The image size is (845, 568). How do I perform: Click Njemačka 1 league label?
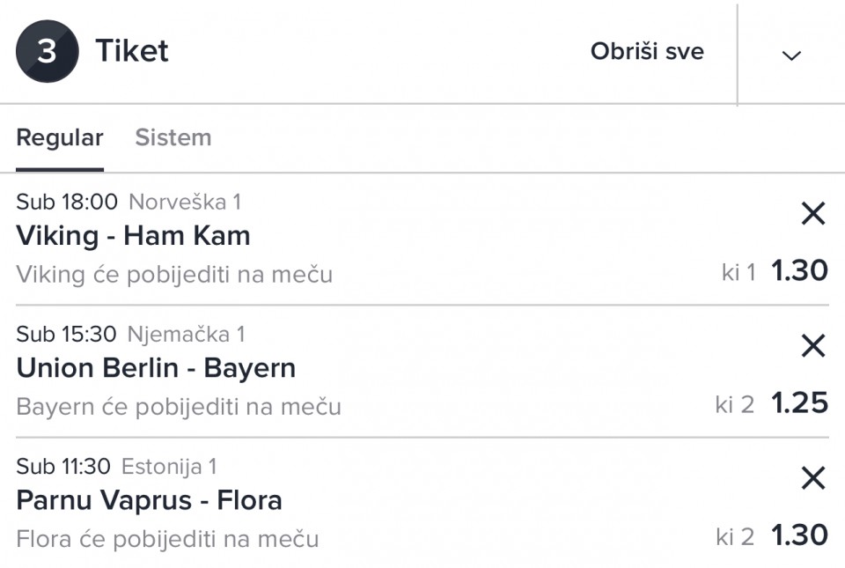coord(186,335)
